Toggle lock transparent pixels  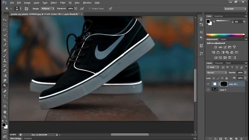pos(214,78)
